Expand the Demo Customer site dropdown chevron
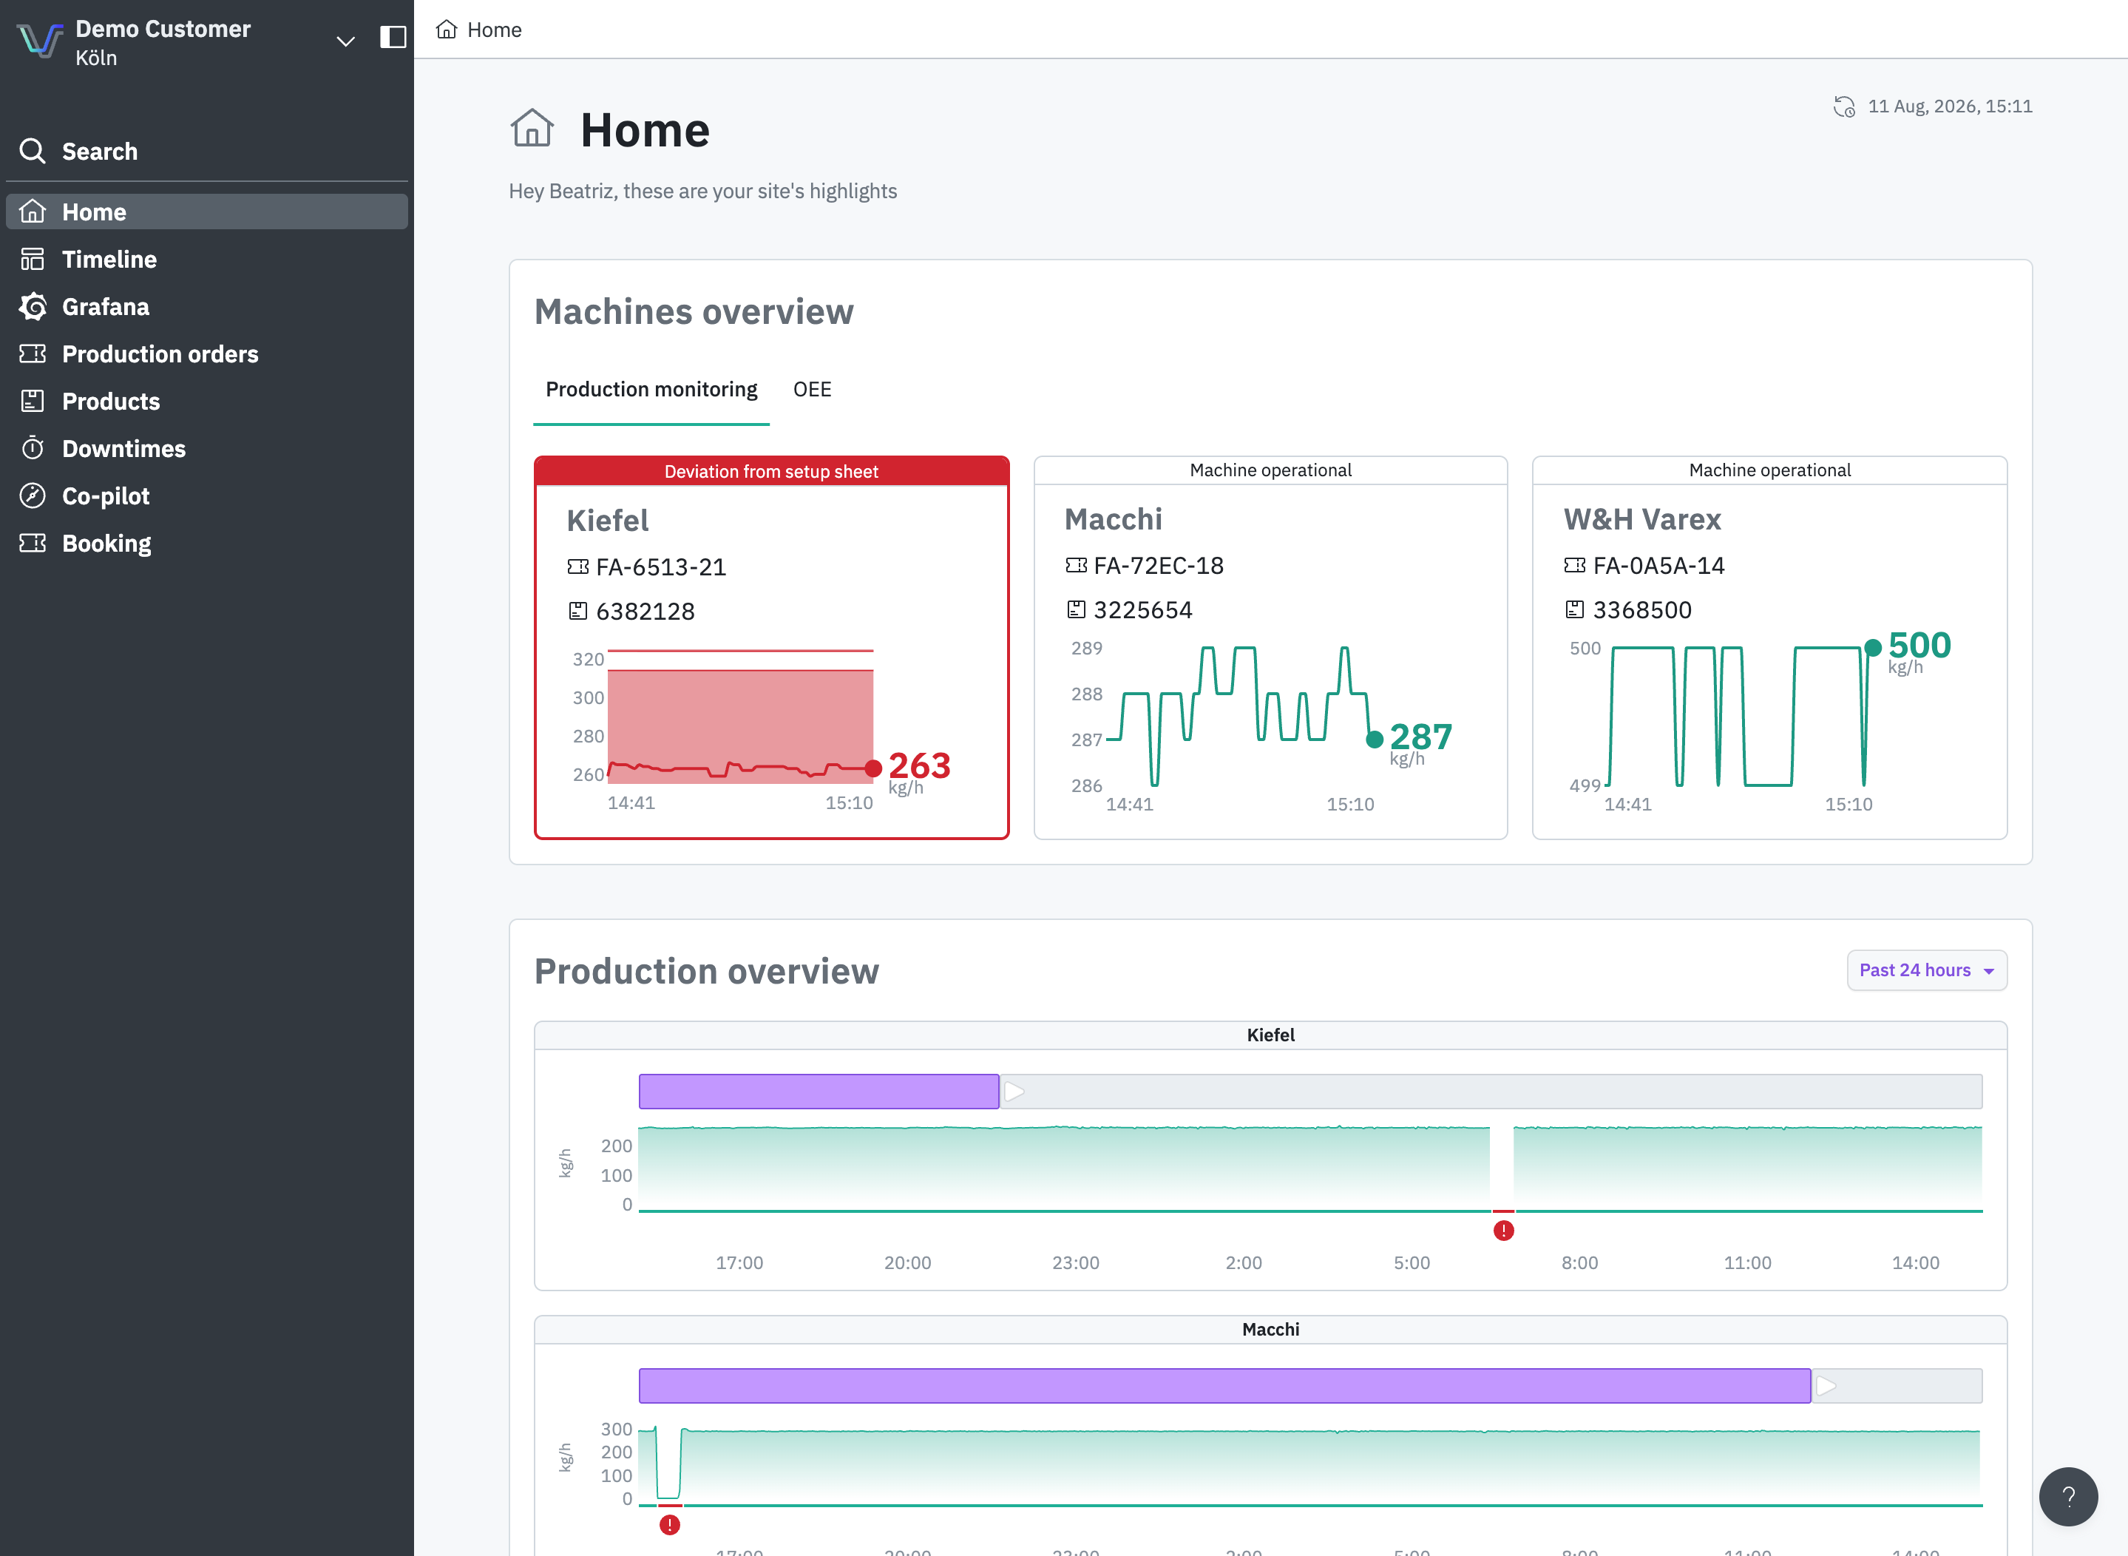Viewport: 2128px width, 1556px height. pos(345,41)
